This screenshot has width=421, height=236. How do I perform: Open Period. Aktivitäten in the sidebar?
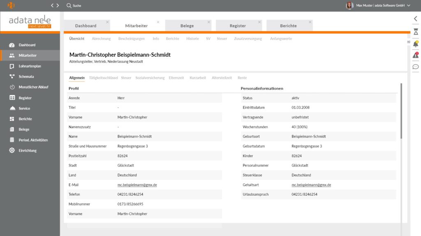coord(30,140)
